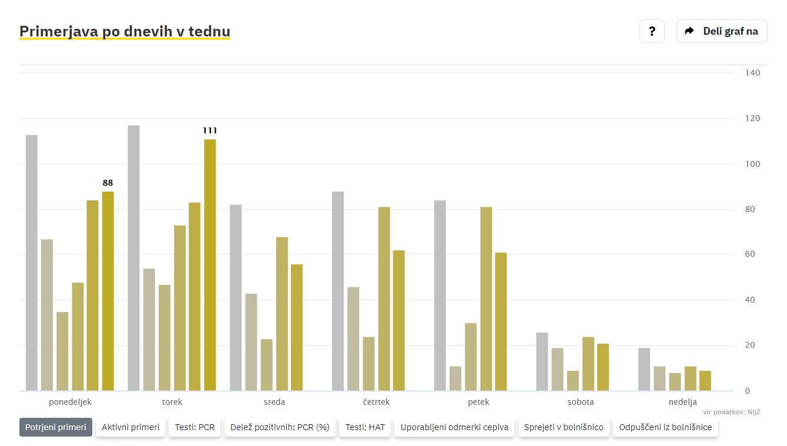This screenshot has height=446, width=787.
Task: Click the ponedeljek bar labeled 88
Action: click(108, 291)
